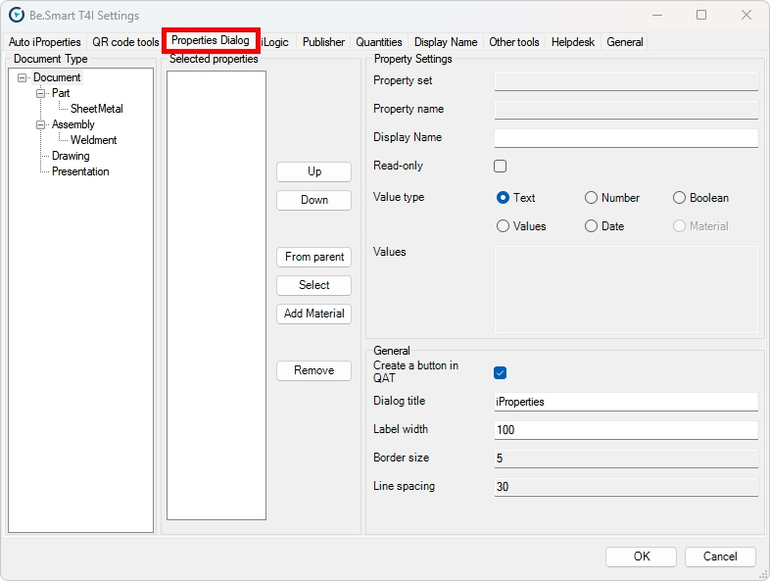Choose the Boolean value type option
The width and height of the screenshot is (770, 581).
click(x=679, y=198)
